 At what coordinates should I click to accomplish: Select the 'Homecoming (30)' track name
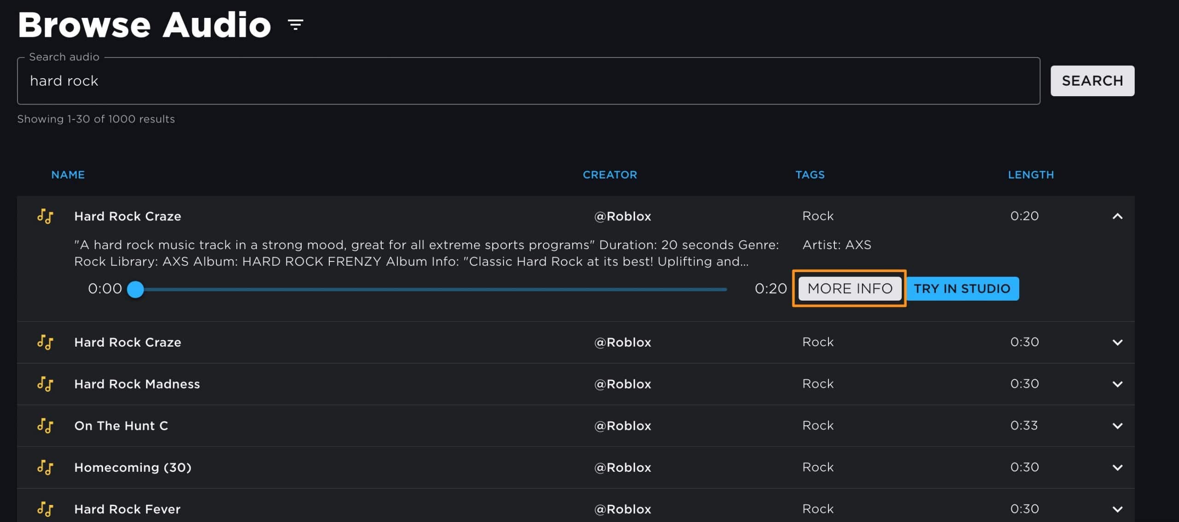133,468
